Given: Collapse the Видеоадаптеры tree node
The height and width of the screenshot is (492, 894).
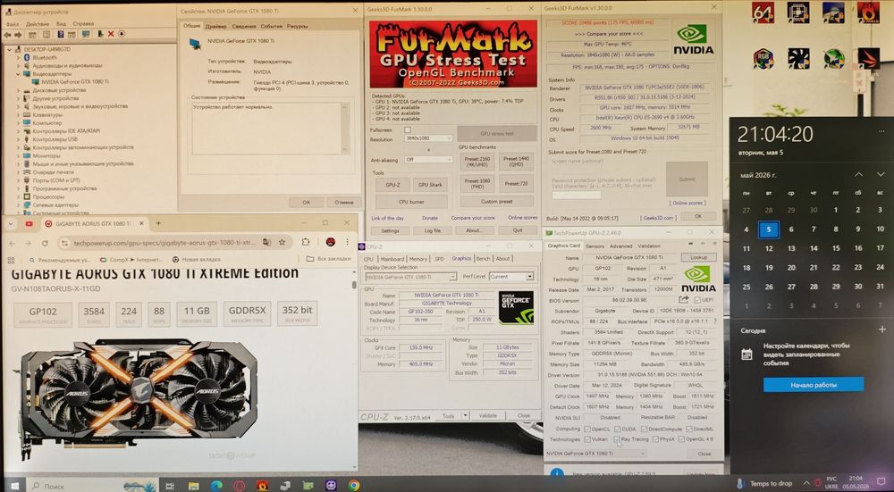Looking at the screenshot, I should tap(18, 73).
